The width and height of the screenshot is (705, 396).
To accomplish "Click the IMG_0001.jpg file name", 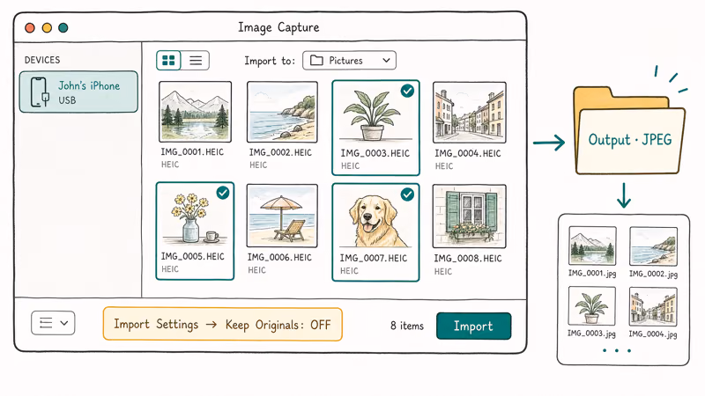I will [x=592, y=273].
